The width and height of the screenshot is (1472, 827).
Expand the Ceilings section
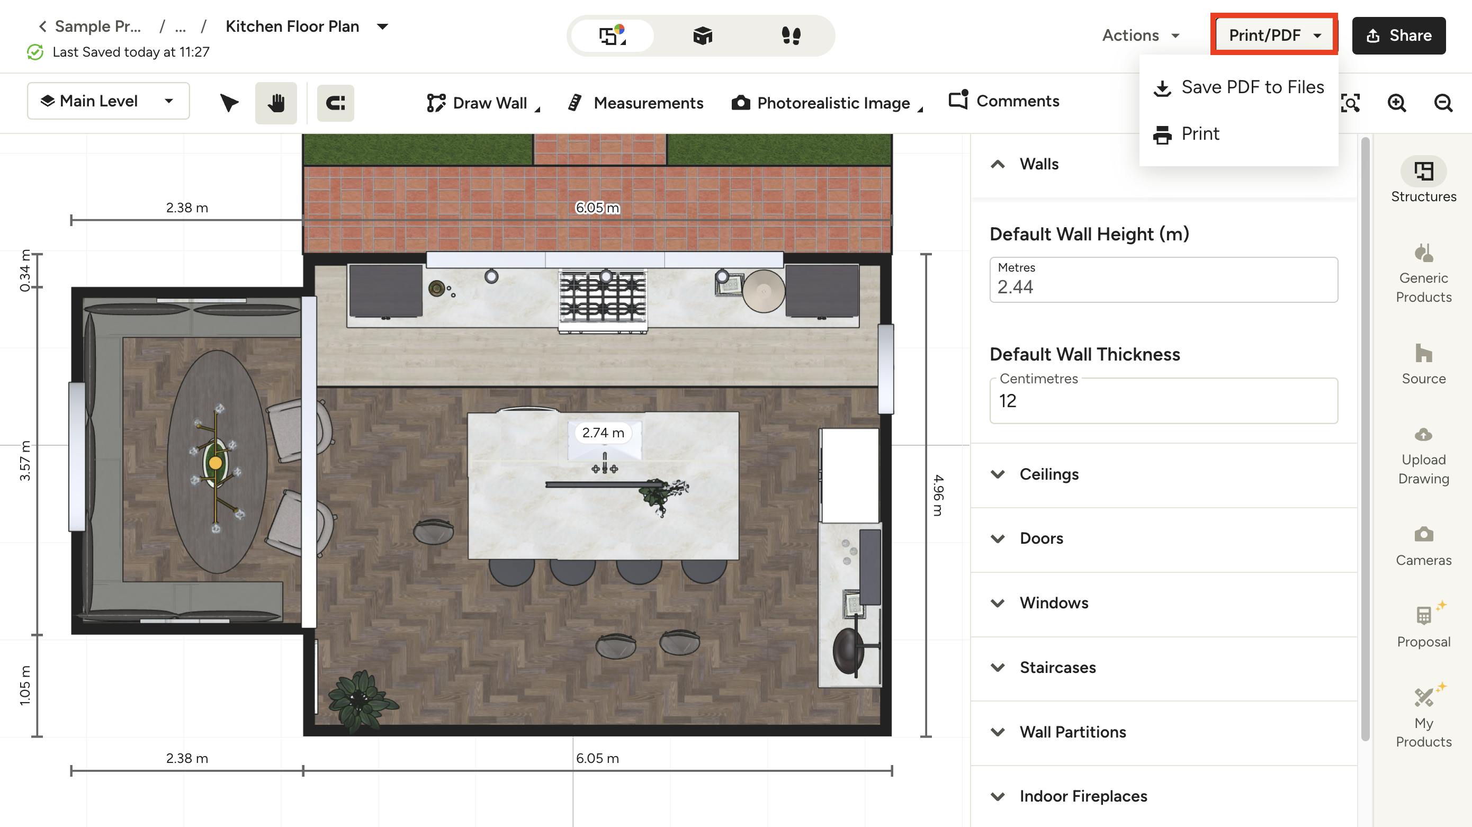1163,474
